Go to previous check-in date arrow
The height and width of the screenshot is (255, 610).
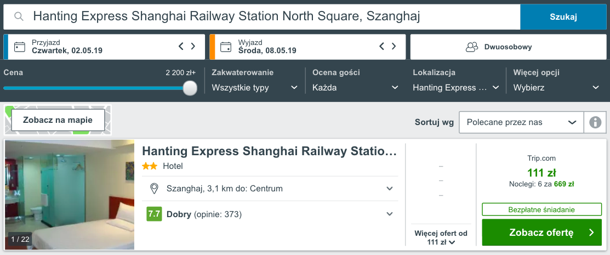(x=181, y=46)
